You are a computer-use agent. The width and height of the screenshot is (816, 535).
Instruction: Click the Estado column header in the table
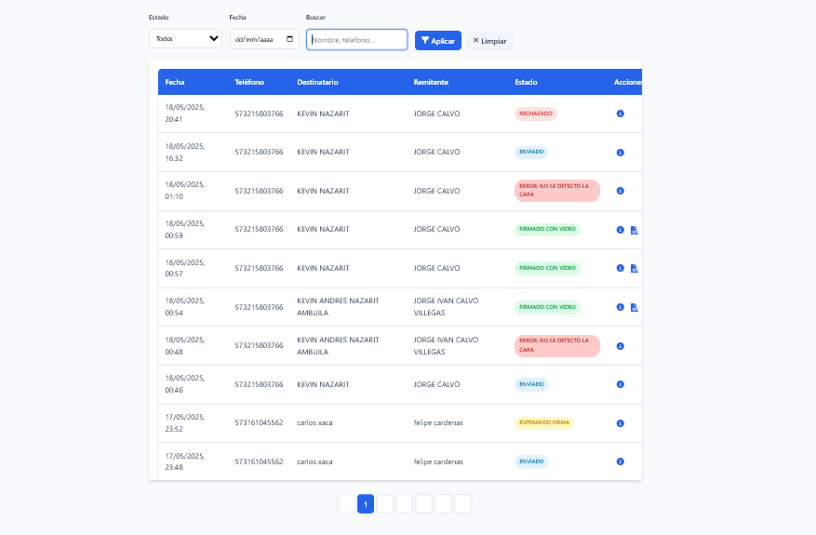click(x=526, y=83)
